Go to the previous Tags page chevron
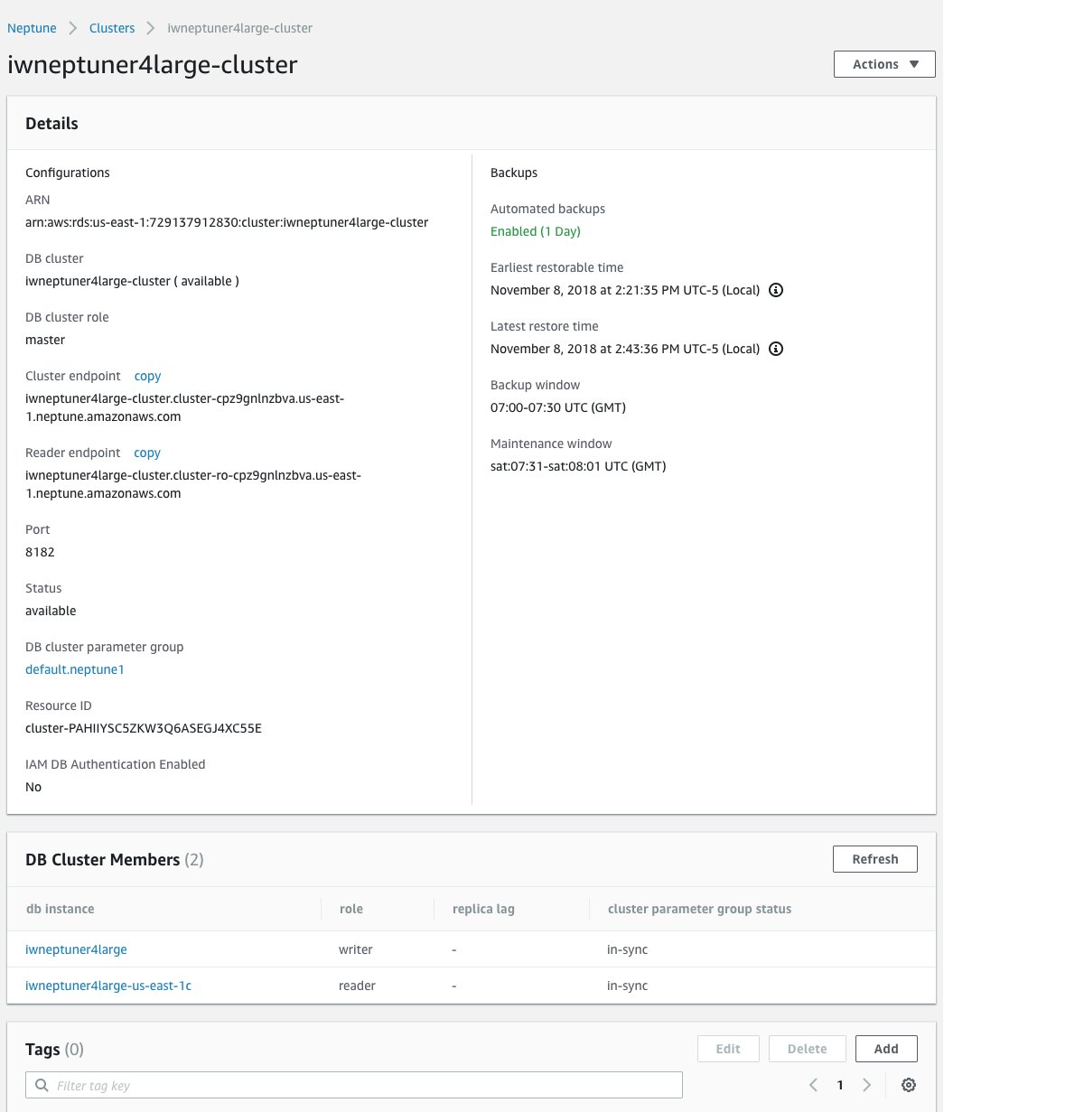The height and width of the screenshot is (1112, 1084). click(x=812, y=1084)
